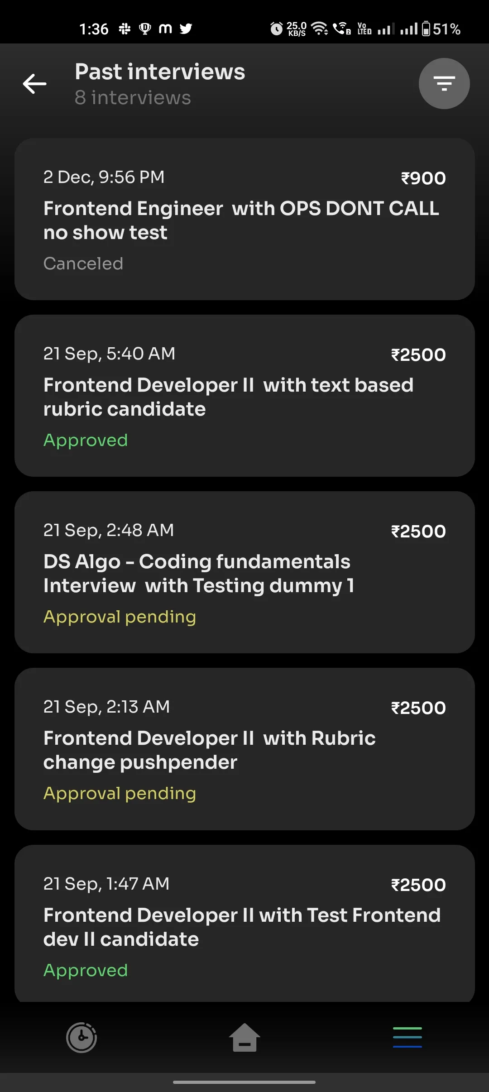Tap Approval pending on DS Algo interview
Viewport: 489px width, 1092px height.
pyautogui.click(x=120, y=617)
